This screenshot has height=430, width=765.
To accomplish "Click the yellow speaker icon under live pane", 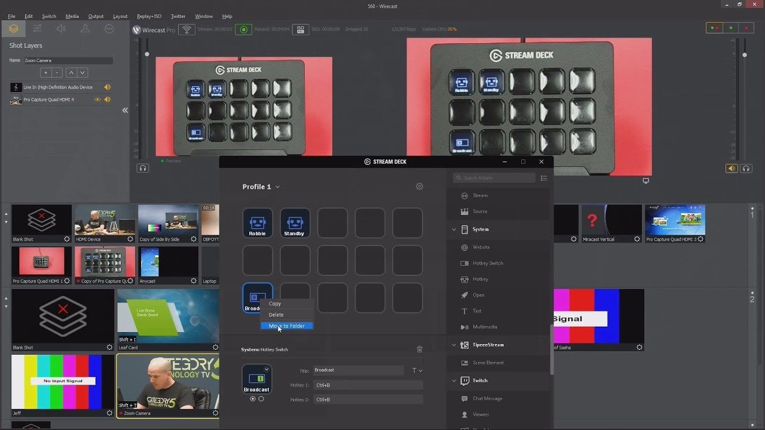I will point(732,168).
